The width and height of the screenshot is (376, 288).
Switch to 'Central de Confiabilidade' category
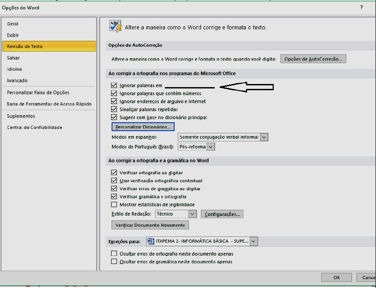click(34, 128)
